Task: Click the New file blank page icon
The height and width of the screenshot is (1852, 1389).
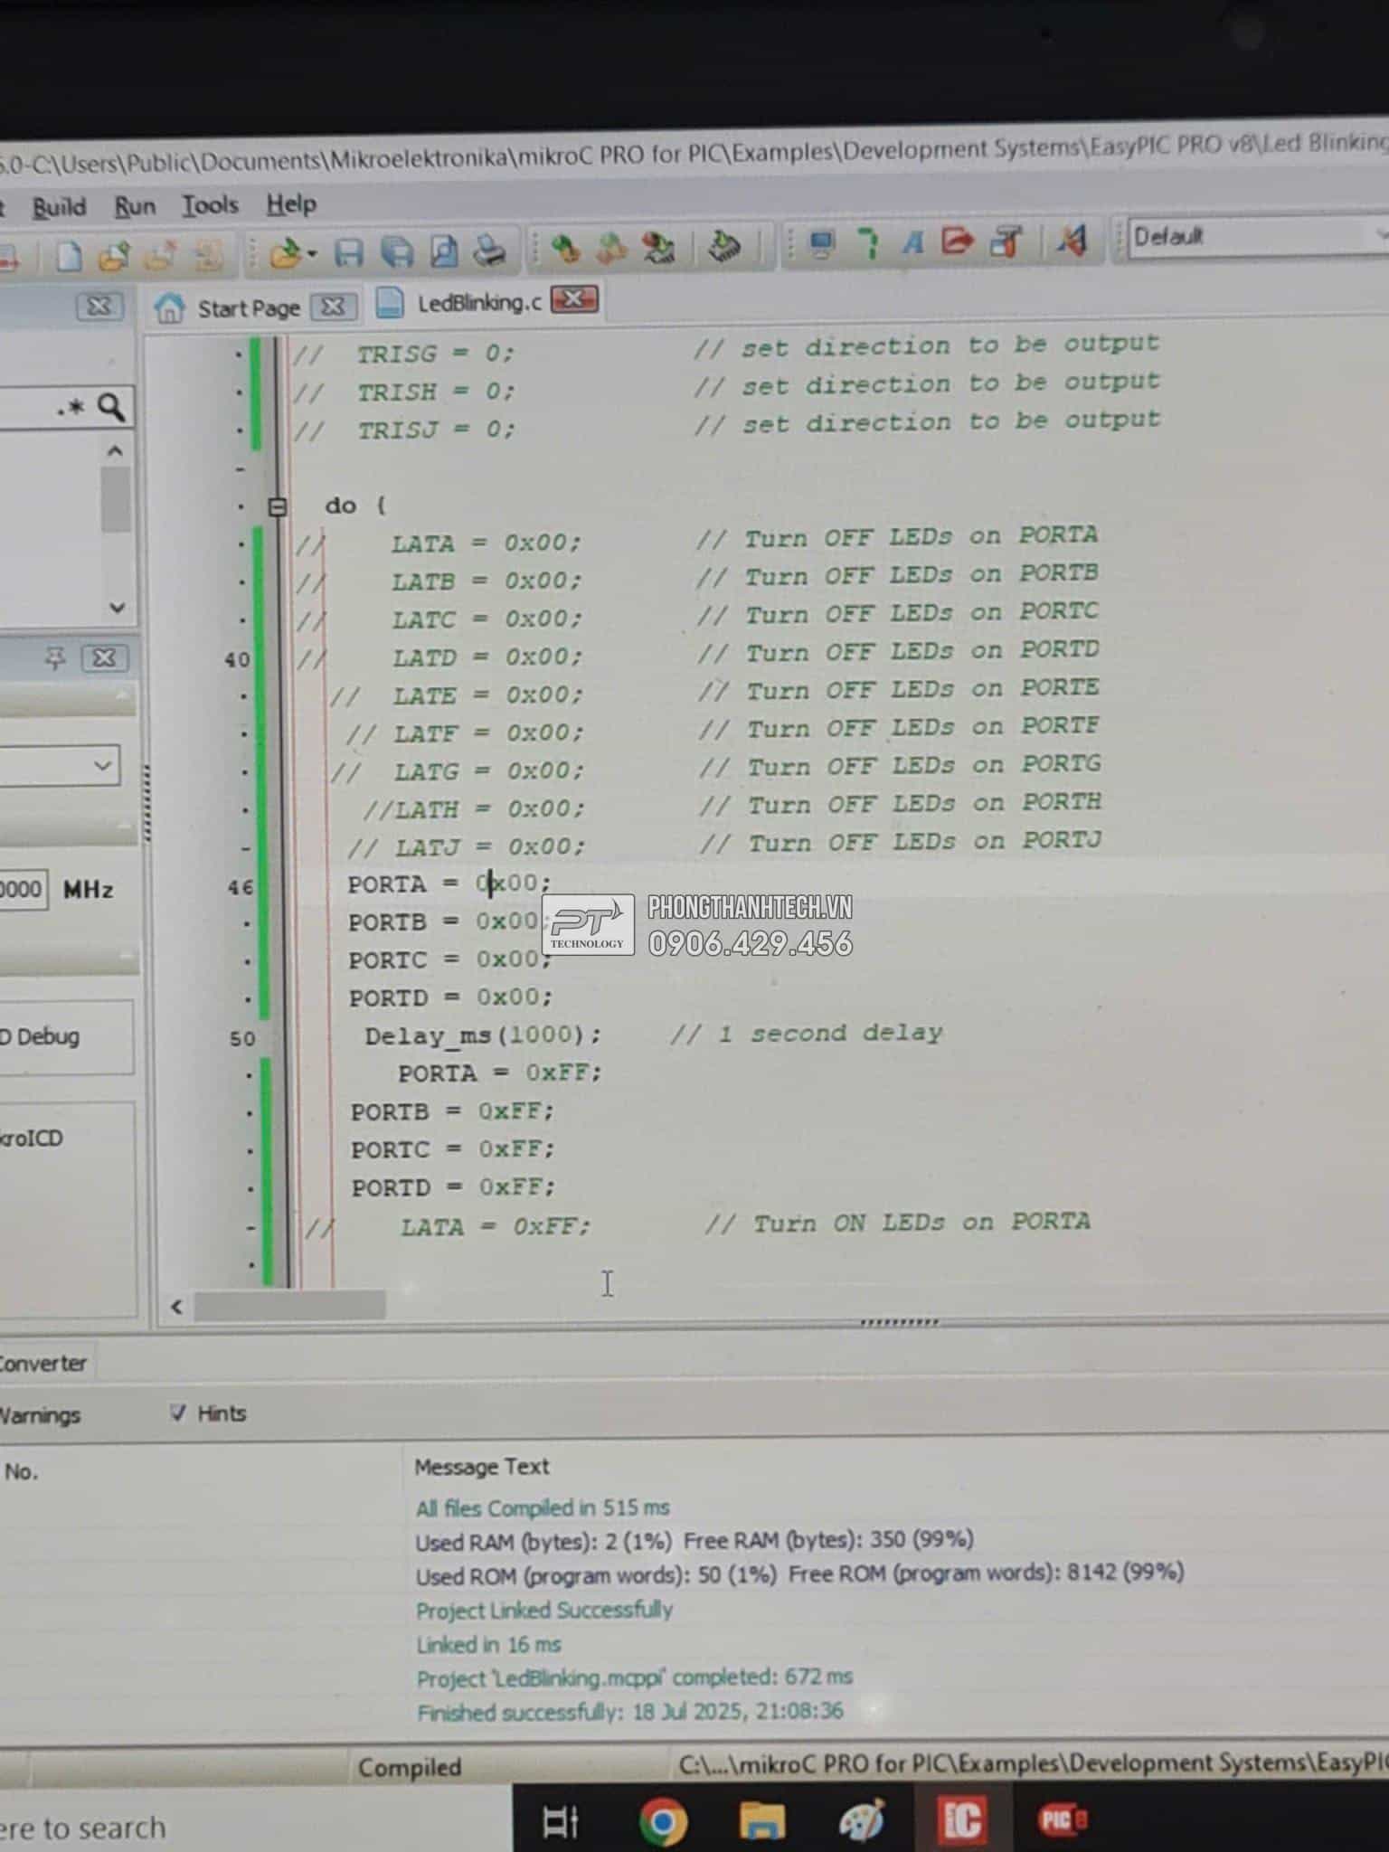Action: 70,257
